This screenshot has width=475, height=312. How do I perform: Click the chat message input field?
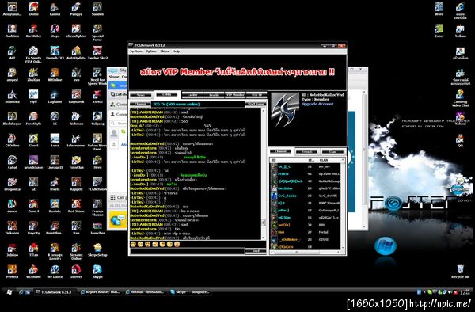(x=187, y=251)
